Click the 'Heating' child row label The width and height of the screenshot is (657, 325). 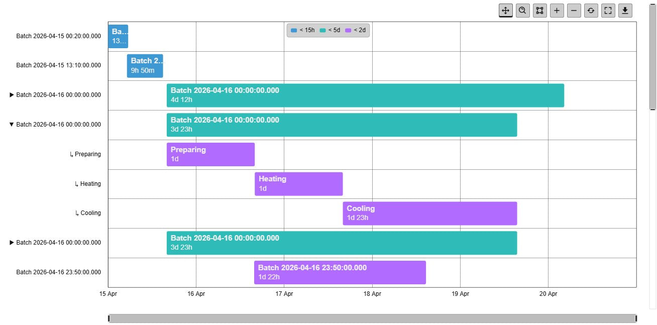tap(88, 184)
